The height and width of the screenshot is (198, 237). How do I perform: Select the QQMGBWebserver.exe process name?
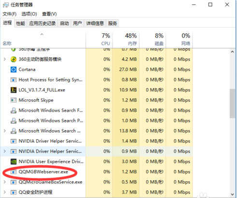(x=43, y=172)
